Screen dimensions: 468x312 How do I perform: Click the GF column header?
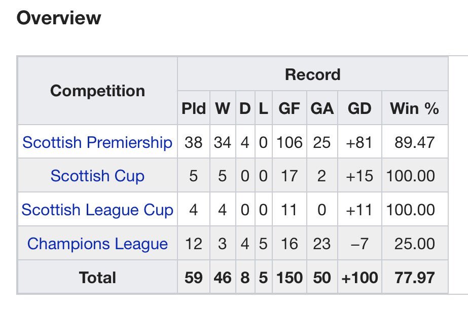(x=289, y=108)
